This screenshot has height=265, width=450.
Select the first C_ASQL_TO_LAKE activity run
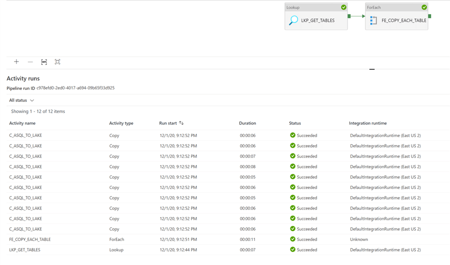point(25,135)
